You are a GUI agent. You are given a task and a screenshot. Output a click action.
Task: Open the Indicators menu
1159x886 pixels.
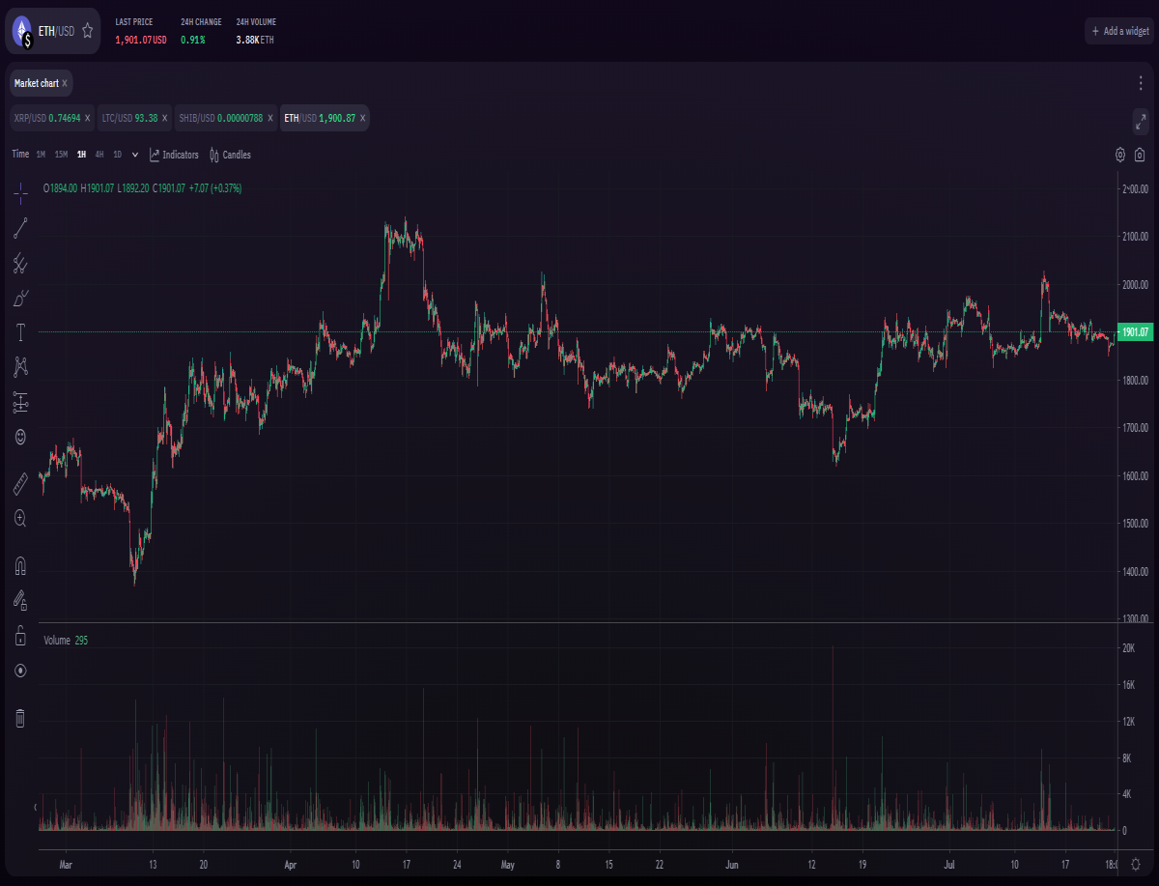tap(174, 155)
